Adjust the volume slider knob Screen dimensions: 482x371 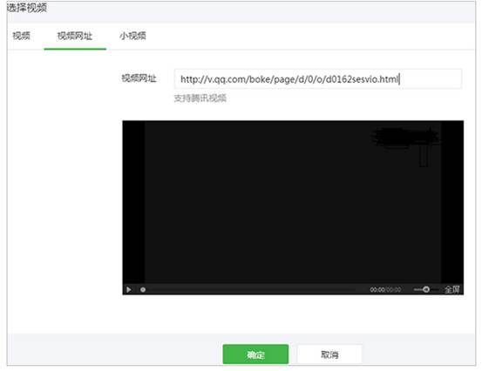tap(426, 289)
